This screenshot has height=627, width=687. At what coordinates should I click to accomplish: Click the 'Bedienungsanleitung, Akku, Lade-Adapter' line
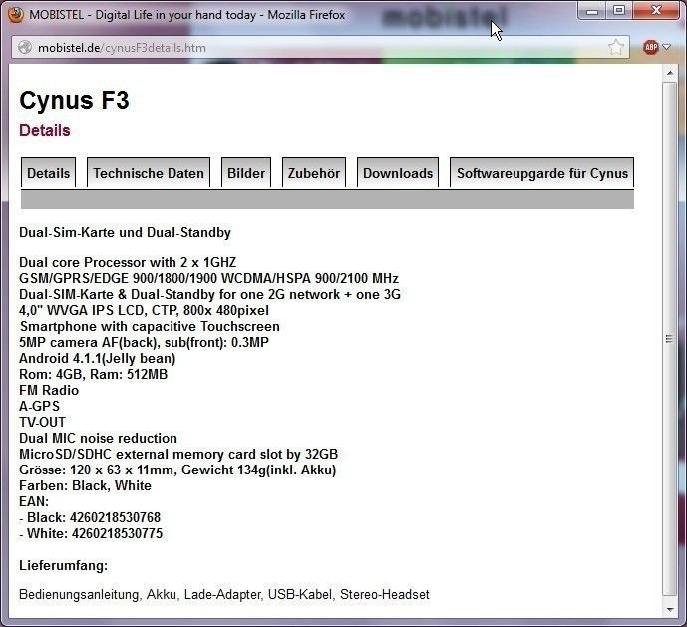[224, 594]
